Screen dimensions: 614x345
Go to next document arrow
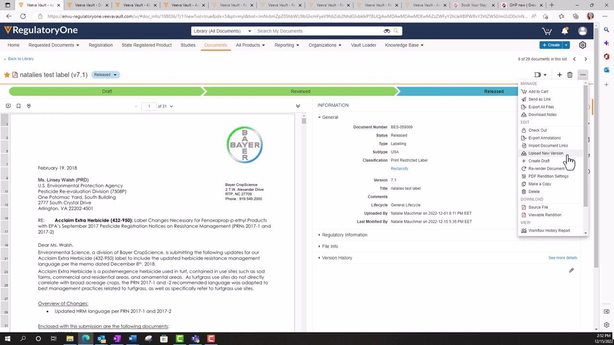(x=586, y=59)
